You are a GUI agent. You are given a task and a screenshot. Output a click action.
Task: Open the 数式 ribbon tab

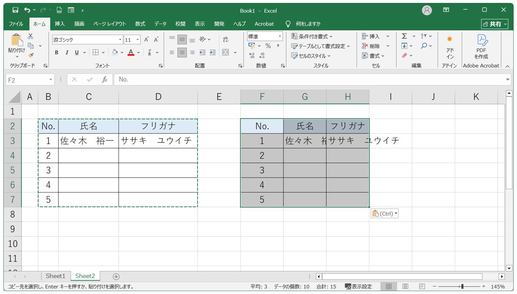140,24
